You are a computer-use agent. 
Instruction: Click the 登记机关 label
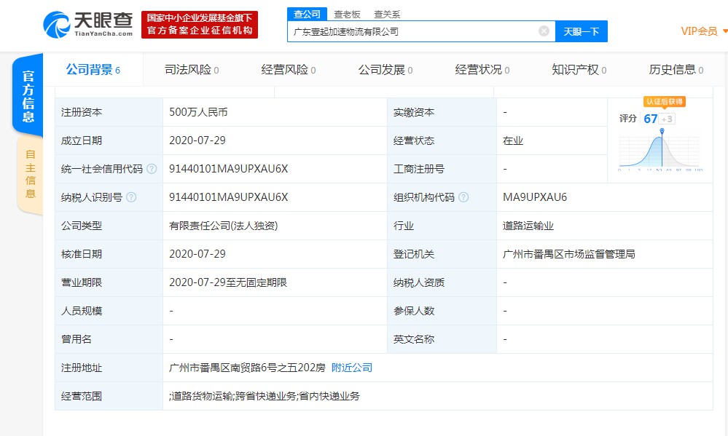click(414, 254)
